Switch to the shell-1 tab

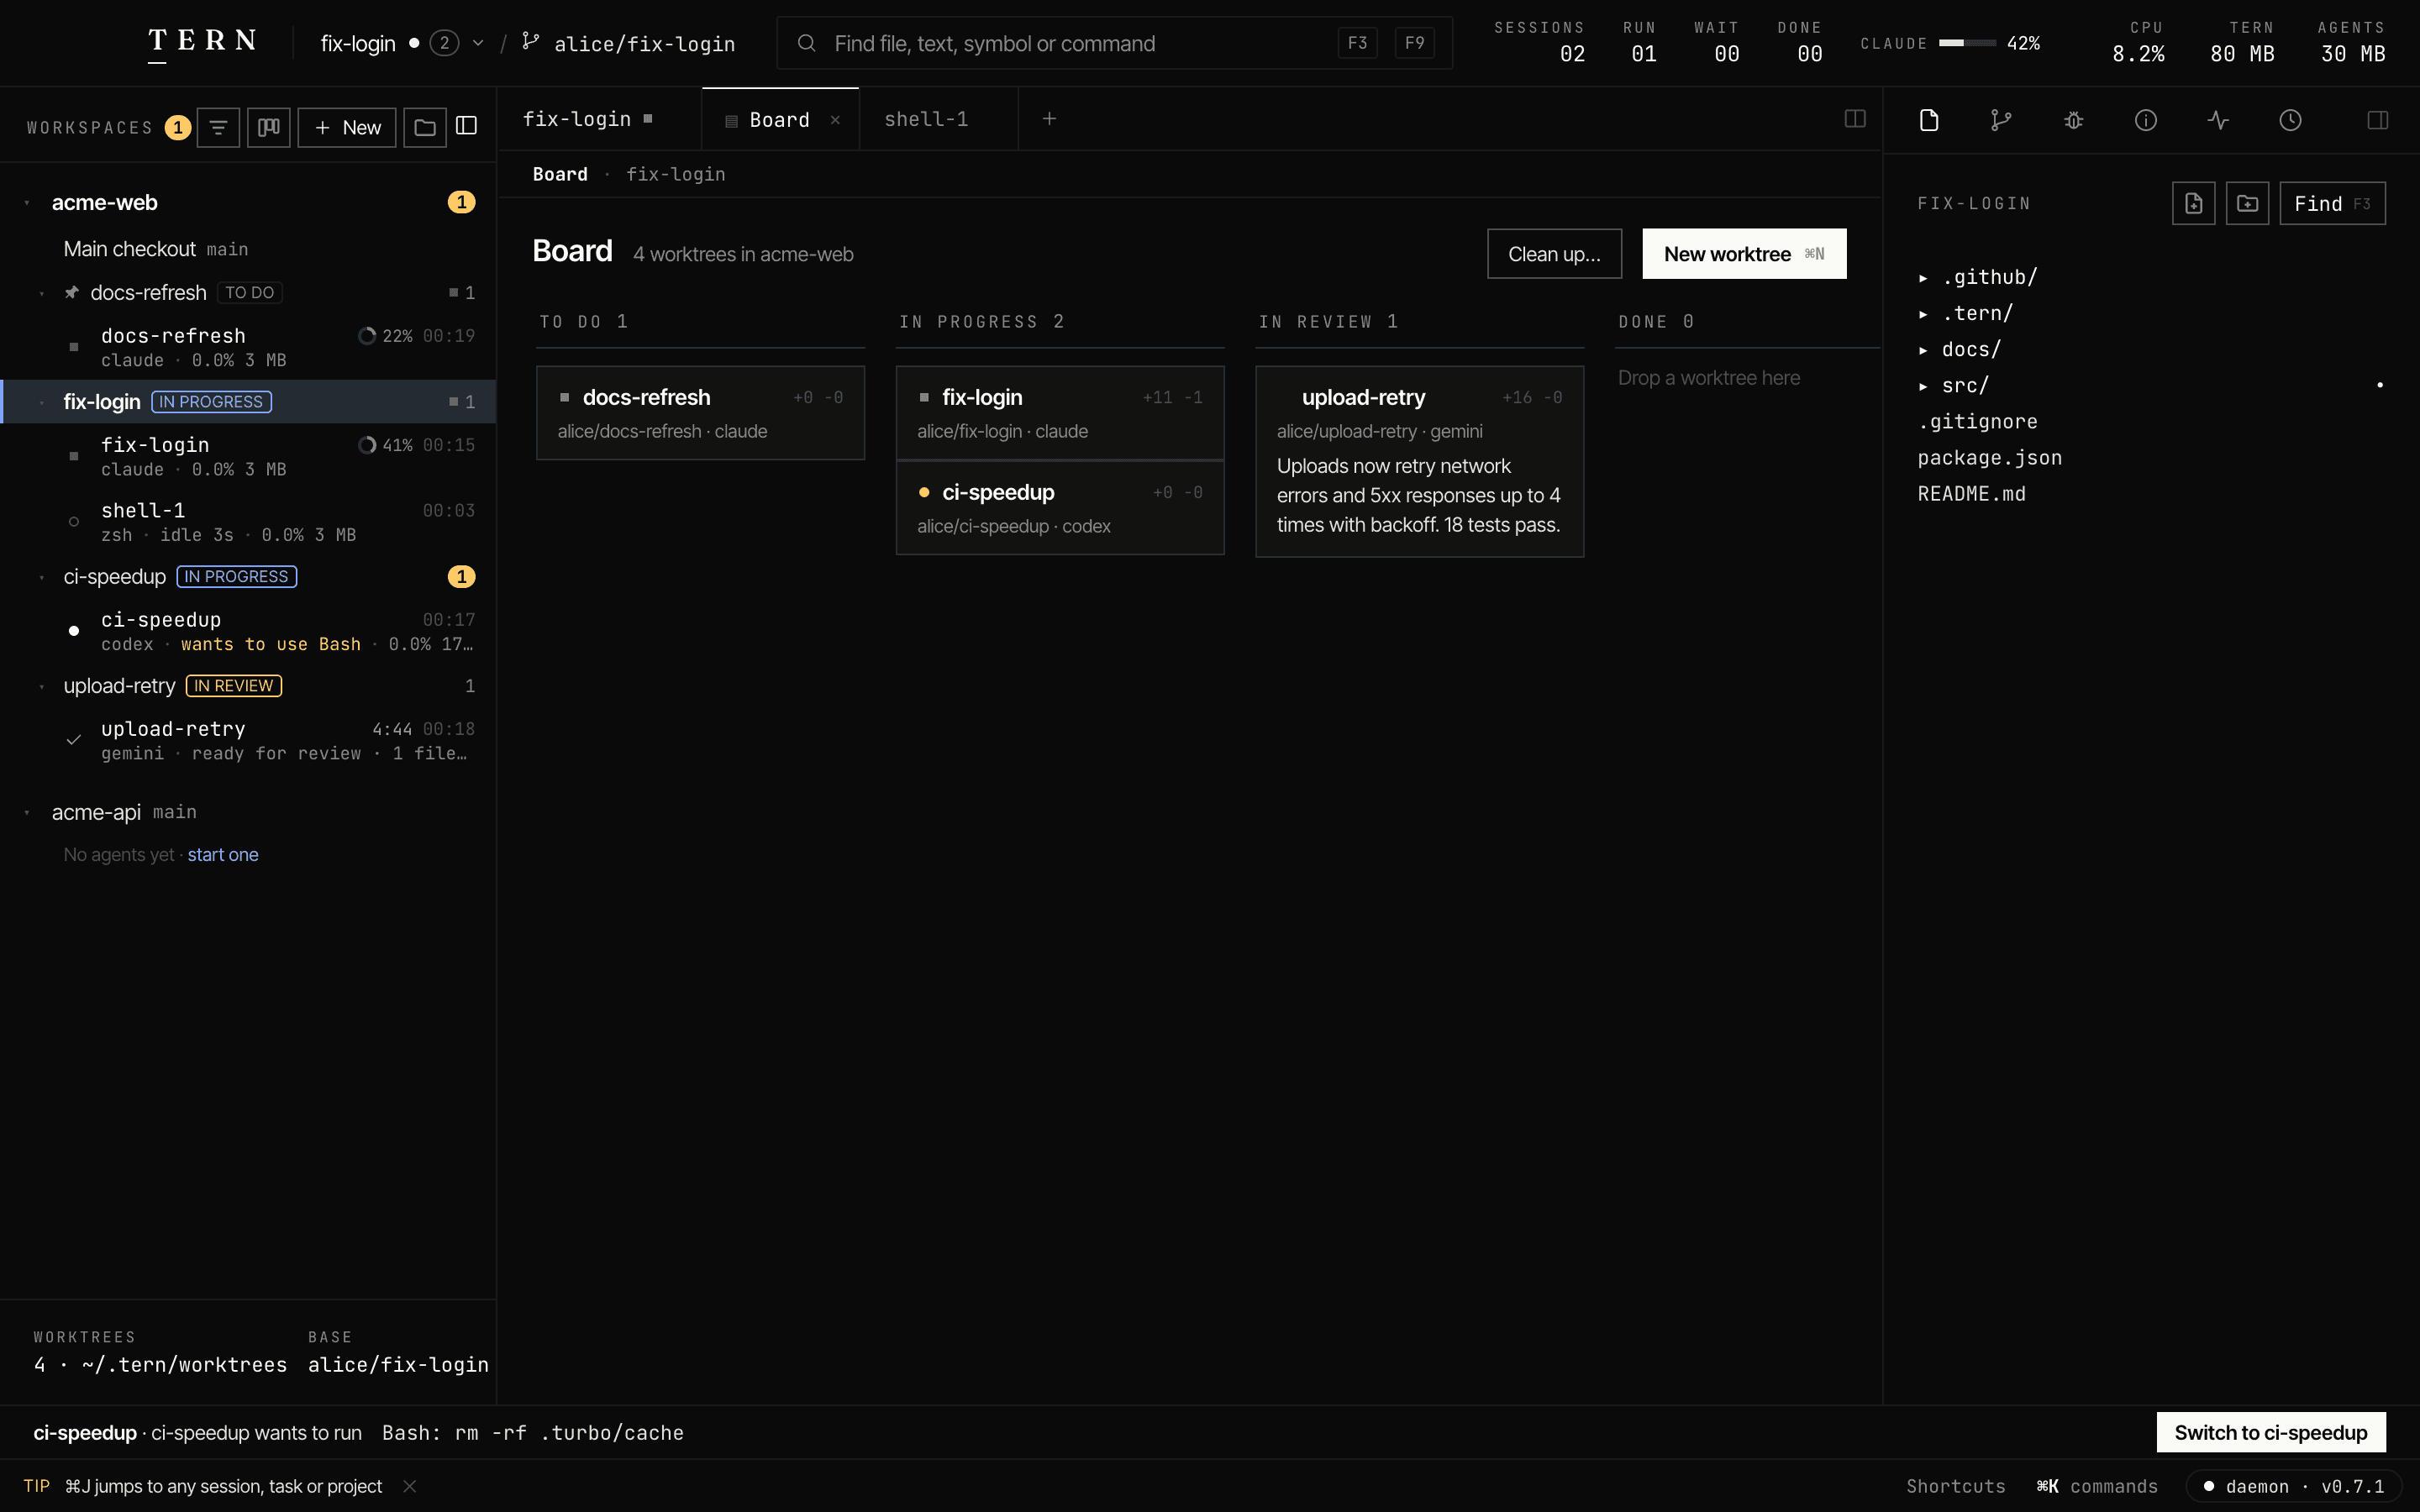[x=938, y=119]
